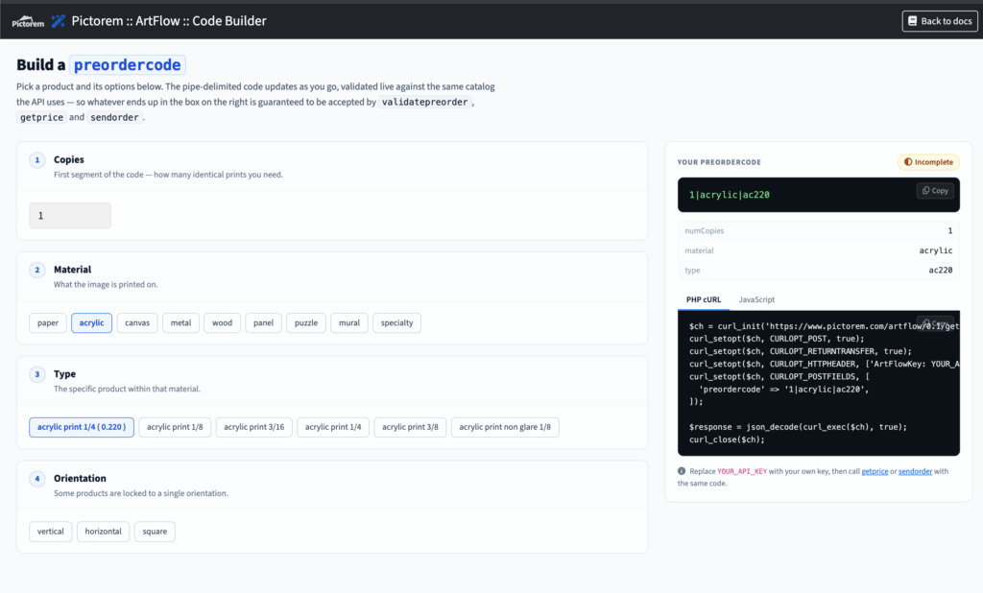Choose acrylic print 3/8 type
The height and width of the screenshot is (593, 983).
pos(410,427)
